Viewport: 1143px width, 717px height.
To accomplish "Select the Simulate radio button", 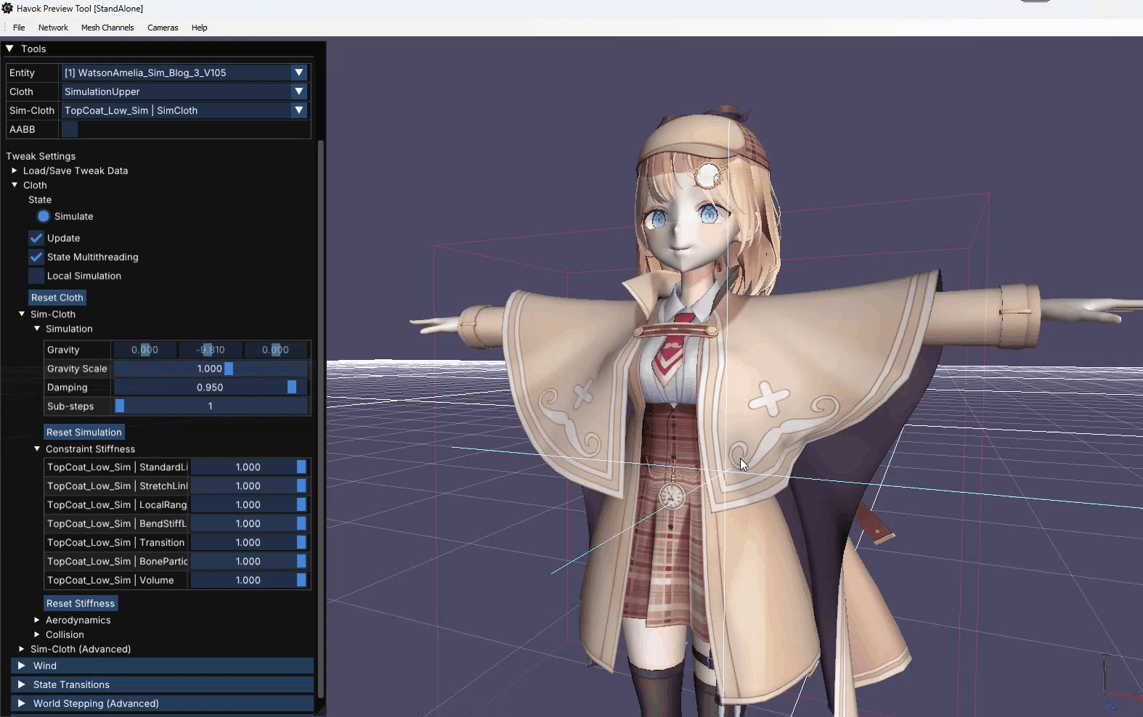I will (44, 216).
